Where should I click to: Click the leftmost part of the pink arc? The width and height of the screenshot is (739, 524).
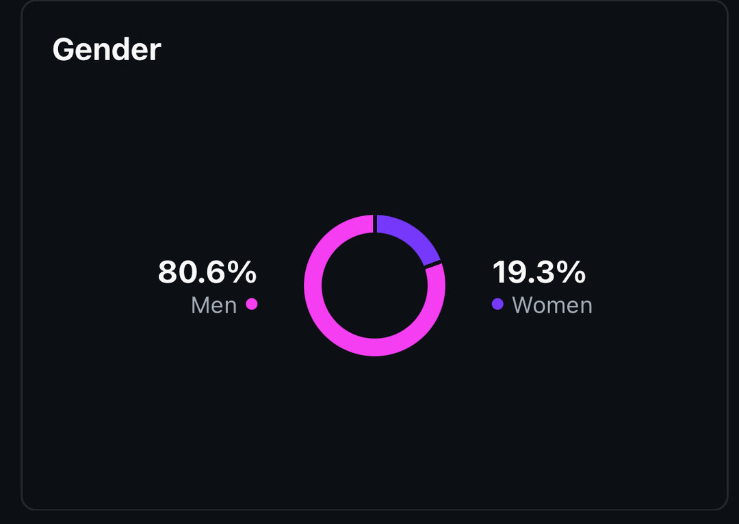tap(313, 285)
